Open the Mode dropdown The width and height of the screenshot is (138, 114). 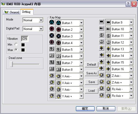pyautogui.click(x=33, y=20)
